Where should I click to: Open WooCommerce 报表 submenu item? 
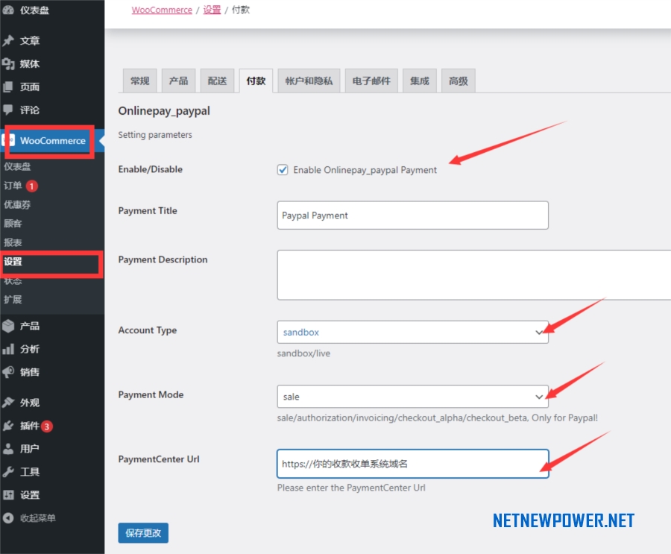13,243
